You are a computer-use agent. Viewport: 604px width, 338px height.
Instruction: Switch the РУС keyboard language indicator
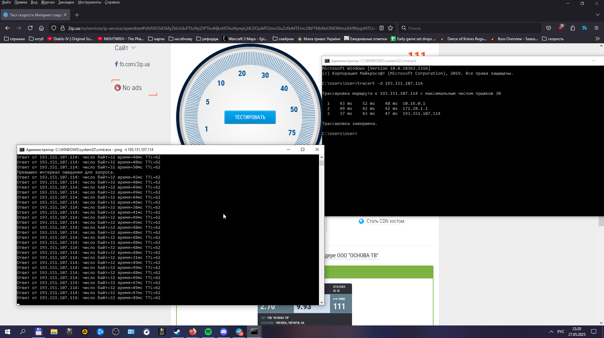coord(561,332)
